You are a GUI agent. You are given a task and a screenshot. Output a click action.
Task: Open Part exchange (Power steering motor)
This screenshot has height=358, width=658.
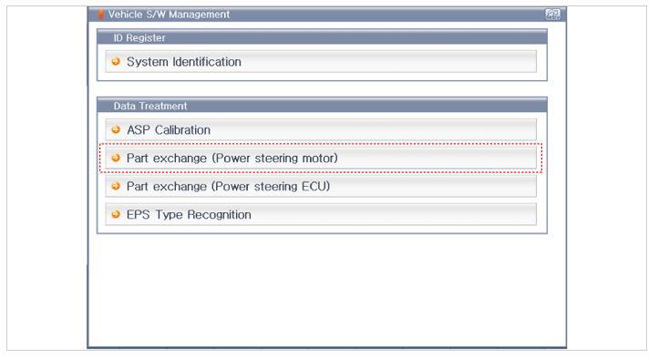point(321,158)
